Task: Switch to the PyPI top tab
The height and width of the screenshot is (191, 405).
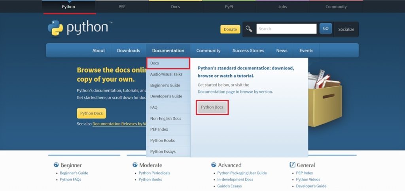Action: 229,7
